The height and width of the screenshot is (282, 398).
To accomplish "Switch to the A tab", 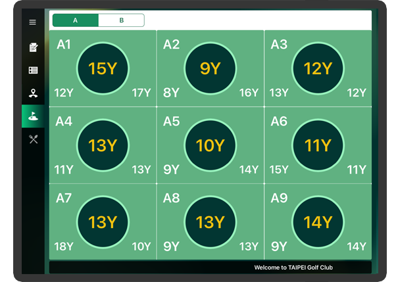I will pyautogui.click(x=76, y=20).
